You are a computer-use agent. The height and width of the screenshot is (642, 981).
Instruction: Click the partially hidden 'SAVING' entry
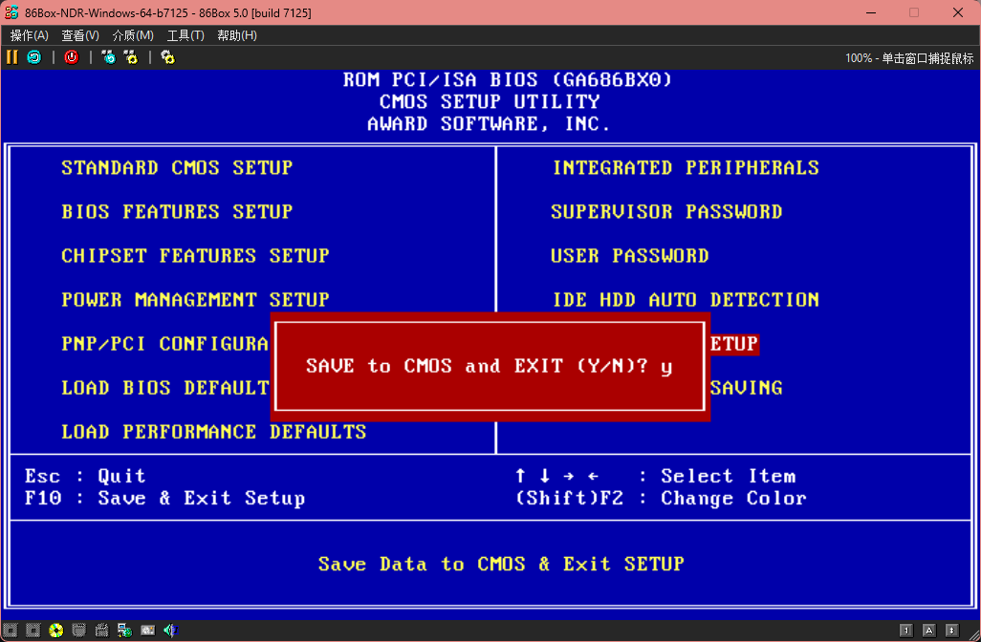coord(747,388)
